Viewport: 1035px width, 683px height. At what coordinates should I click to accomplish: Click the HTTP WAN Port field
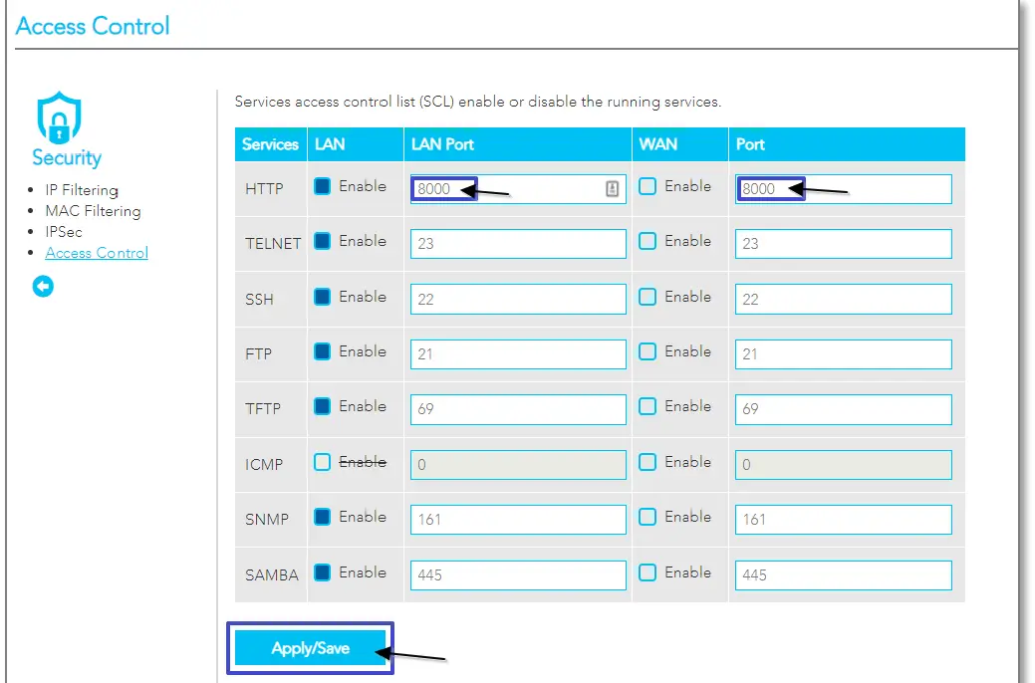844,189
